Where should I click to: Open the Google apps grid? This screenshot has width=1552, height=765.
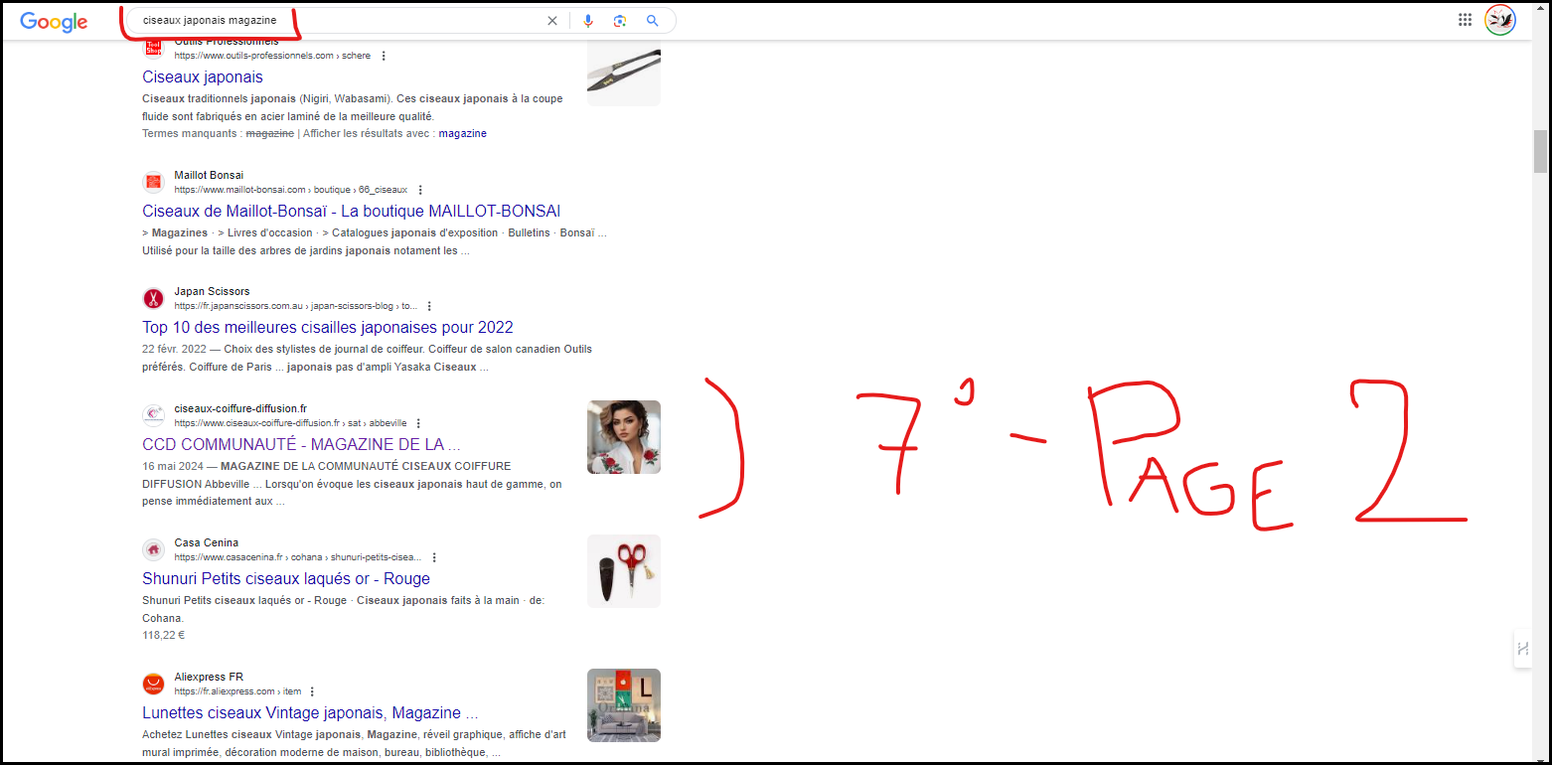point(1465,20)
